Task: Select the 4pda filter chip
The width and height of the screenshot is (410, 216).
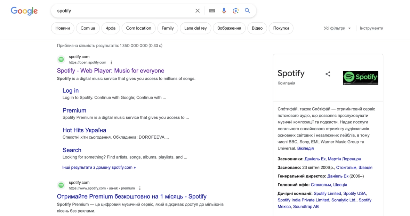Action: click(111, 28)
